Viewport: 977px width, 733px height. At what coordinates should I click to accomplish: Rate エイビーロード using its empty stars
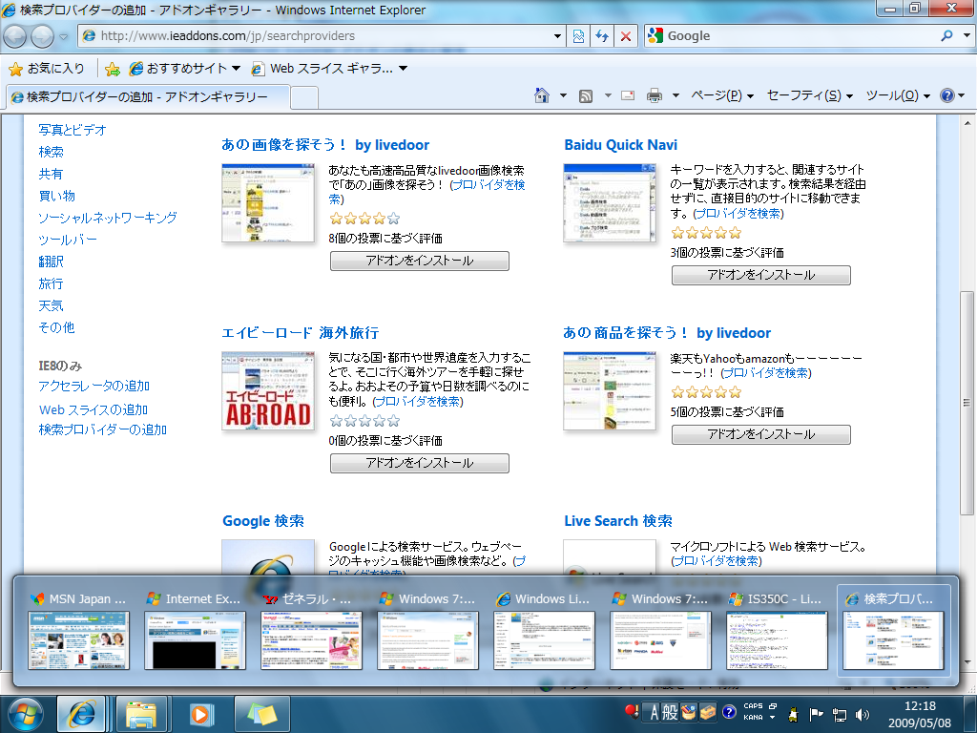click(x=364, y=421)
